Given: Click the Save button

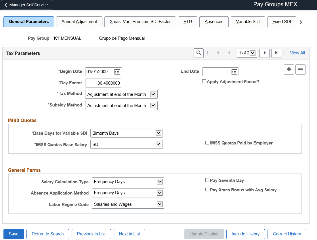Looking at the screenshot, I should pyautogui.click(x=14, y=234).
